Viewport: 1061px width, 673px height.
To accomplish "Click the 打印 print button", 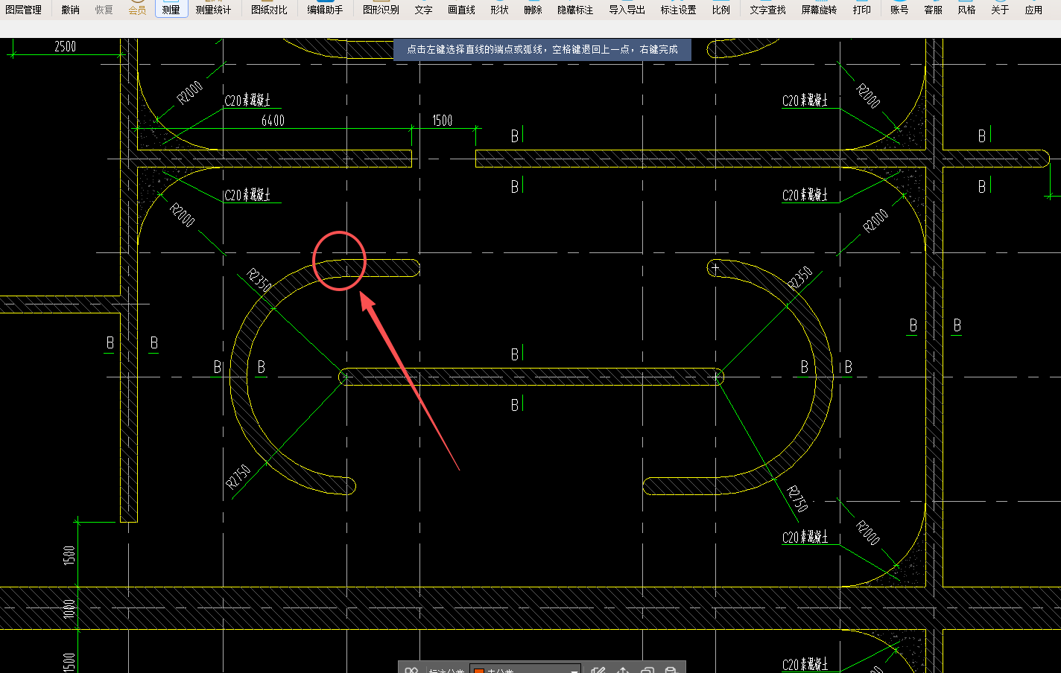I will click(861, 10).
